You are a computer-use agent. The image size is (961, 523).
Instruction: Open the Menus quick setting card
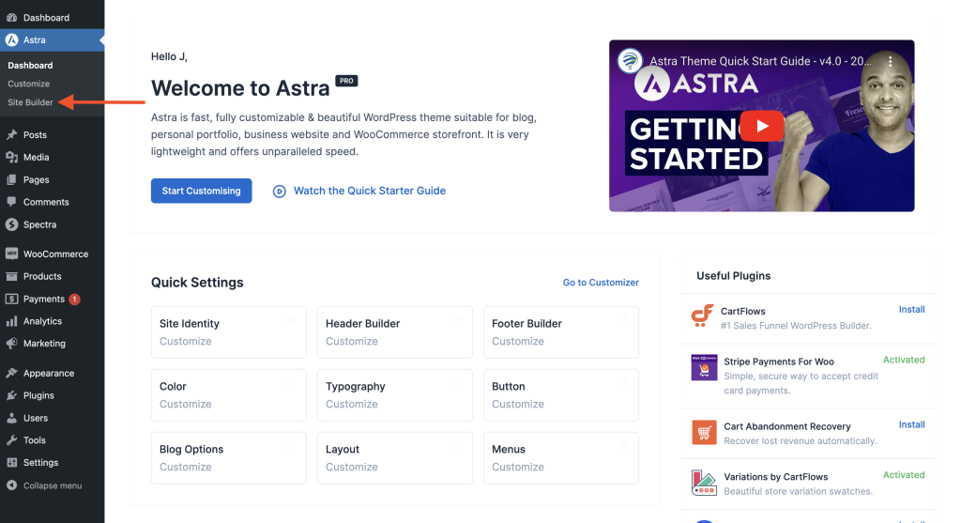(561, 458)
